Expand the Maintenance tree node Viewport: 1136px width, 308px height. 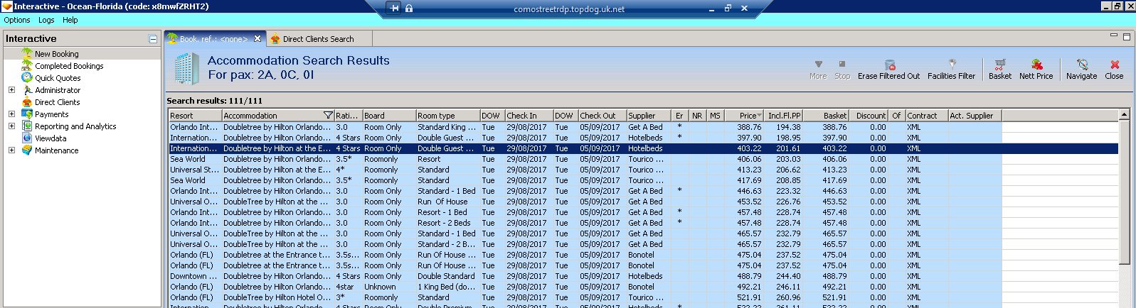[x=11, y=150]
